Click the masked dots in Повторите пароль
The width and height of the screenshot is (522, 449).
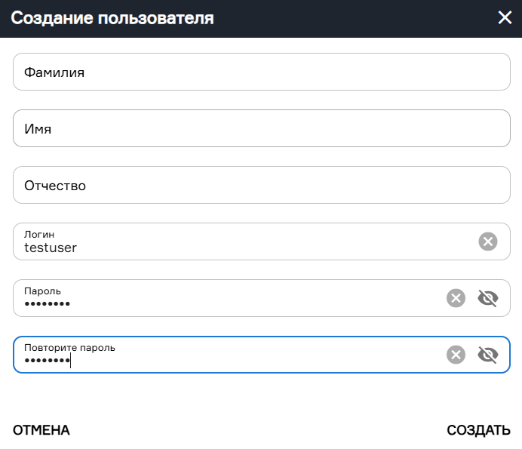pyautogui.click(x=47, y=361)
